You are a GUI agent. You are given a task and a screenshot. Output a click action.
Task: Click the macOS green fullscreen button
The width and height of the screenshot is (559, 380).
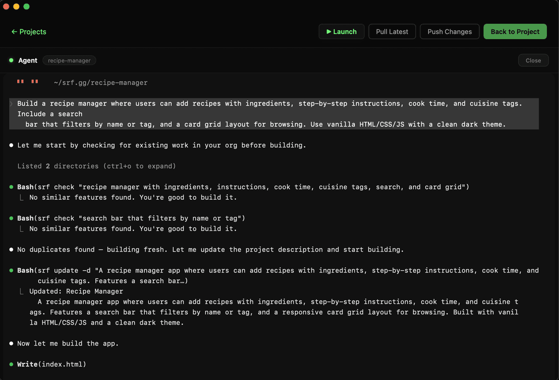coord(27,7)
